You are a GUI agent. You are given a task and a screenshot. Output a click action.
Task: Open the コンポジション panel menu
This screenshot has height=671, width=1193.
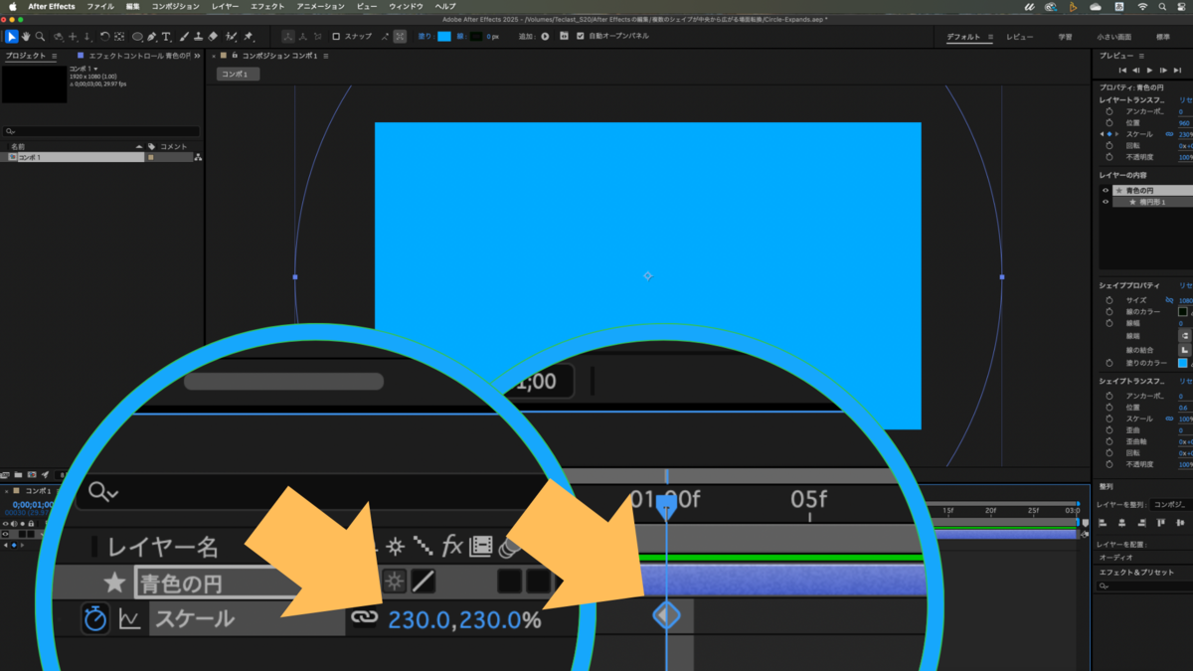point(327,57)
